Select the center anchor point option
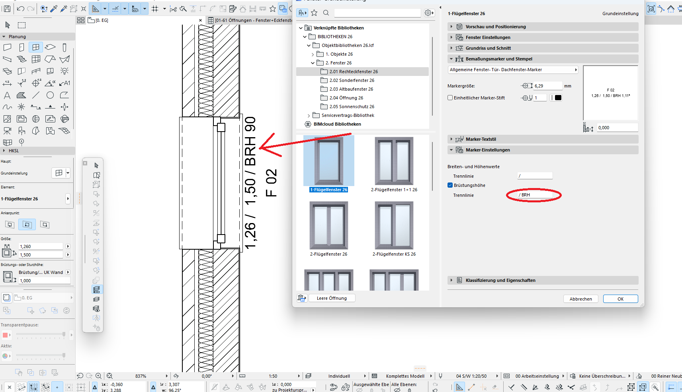 pyautogui.click(x=27, y=225)
